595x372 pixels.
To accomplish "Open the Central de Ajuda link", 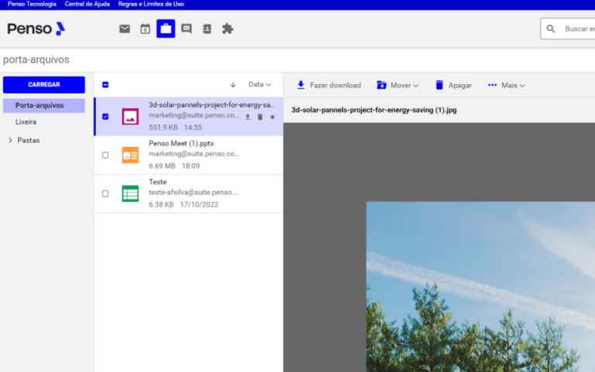I will click(x=88, y=4).
